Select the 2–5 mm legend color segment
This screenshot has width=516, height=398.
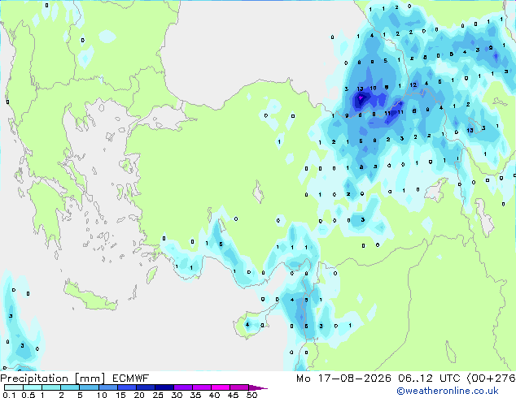click(70, 387)
